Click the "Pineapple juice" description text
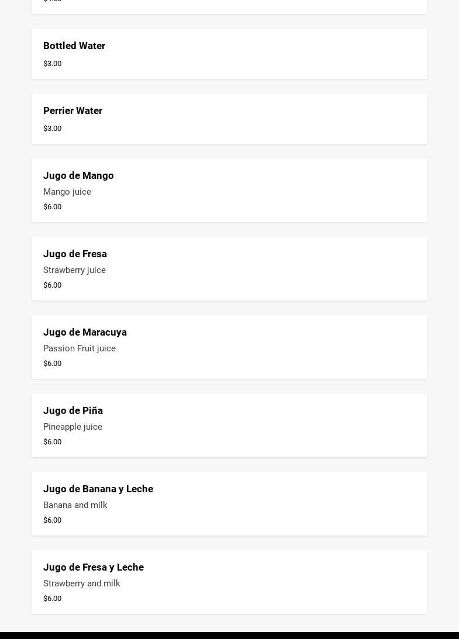459x639 pixels. coord(73,427)
